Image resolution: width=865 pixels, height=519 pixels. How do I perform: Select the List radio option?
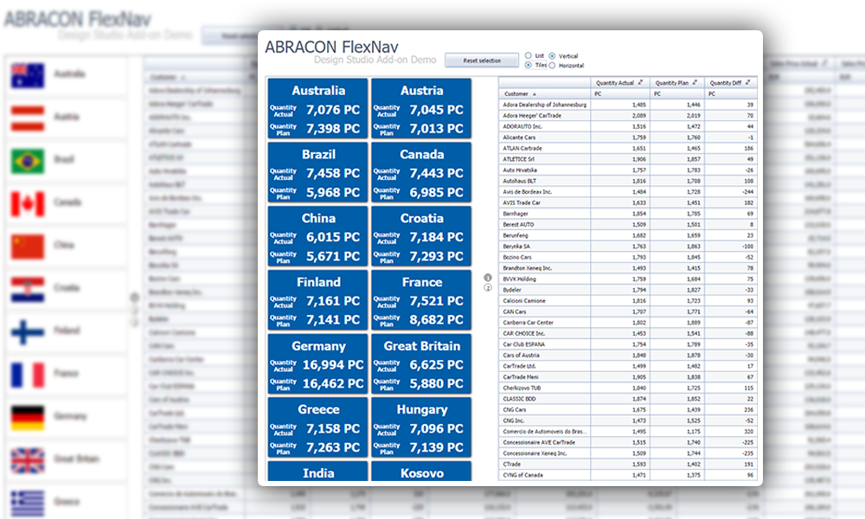click(x=529, y=55)
